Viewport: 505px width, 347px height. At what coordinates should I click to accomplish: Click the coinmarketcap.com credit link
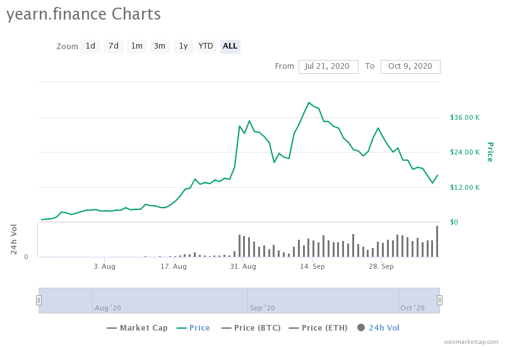(471, 341)
